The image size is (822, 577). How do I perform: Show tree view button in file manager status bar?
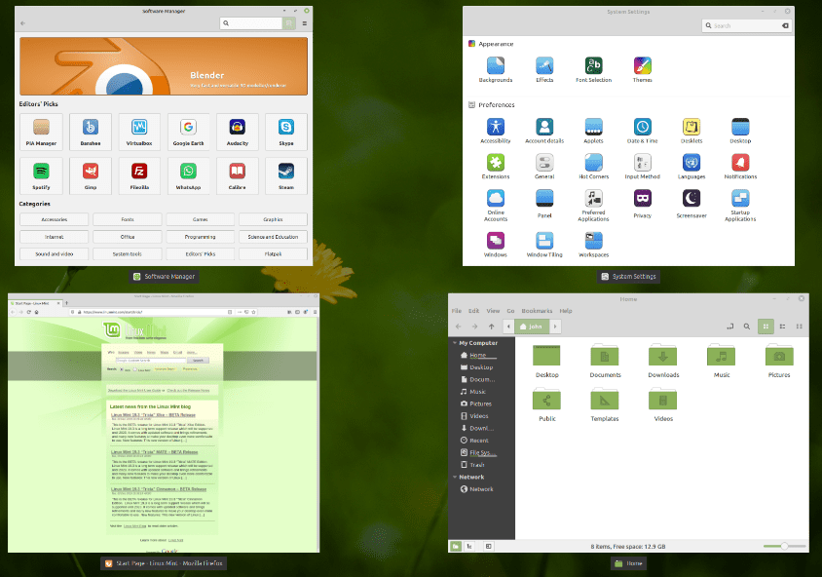click(469, 547)
